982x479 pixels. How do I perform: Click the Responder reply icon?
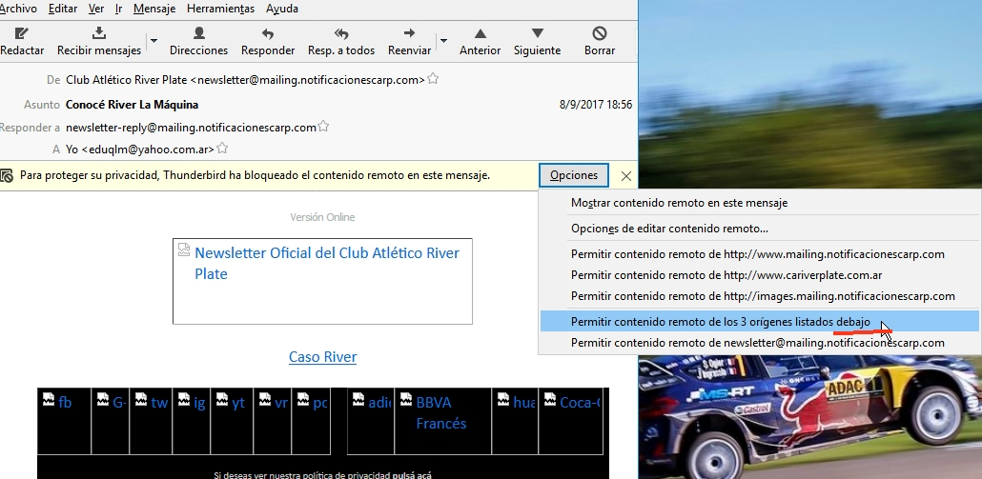click(267, 33)
